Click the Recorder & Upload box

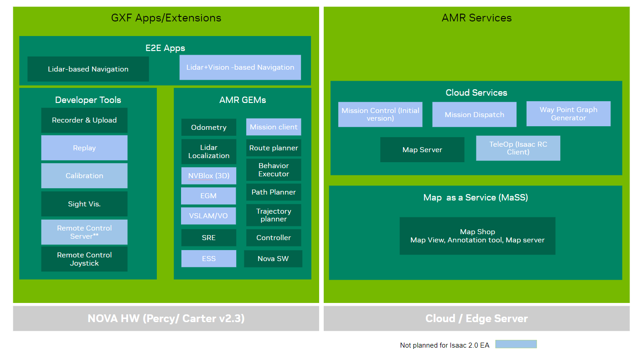pos(84,120)
